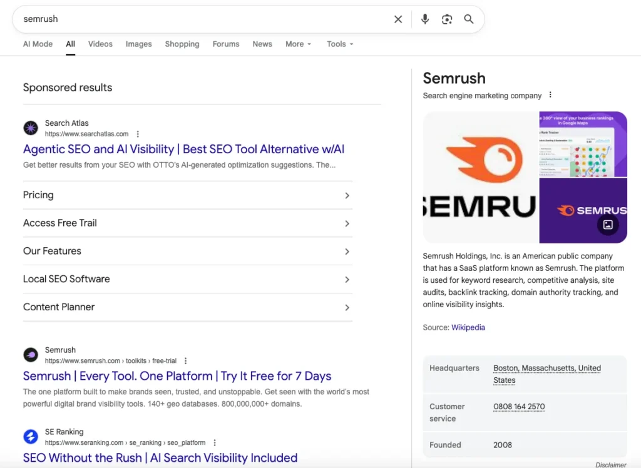
Task: Click the Search Atlas favicon
Action: pos(31,128)
